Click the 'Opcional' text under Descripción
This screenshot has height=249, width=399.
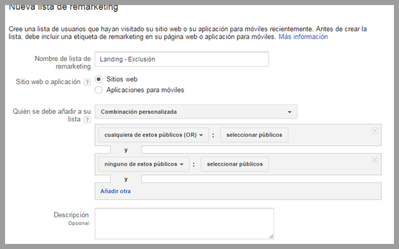coord(79,223)
